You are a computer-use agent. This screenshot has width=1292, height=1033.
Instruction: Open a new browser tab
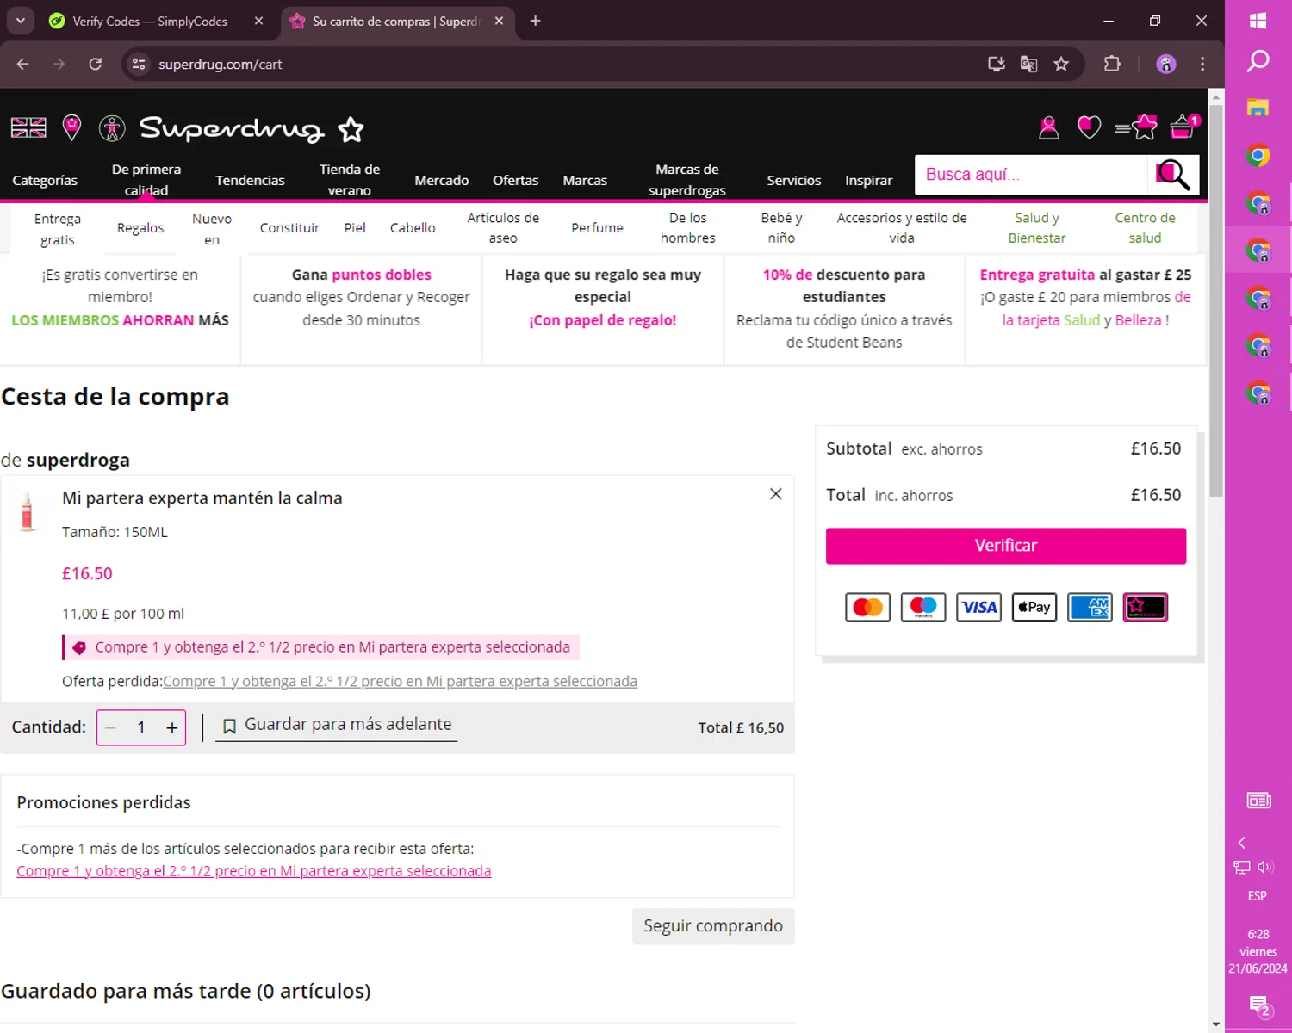535,21
